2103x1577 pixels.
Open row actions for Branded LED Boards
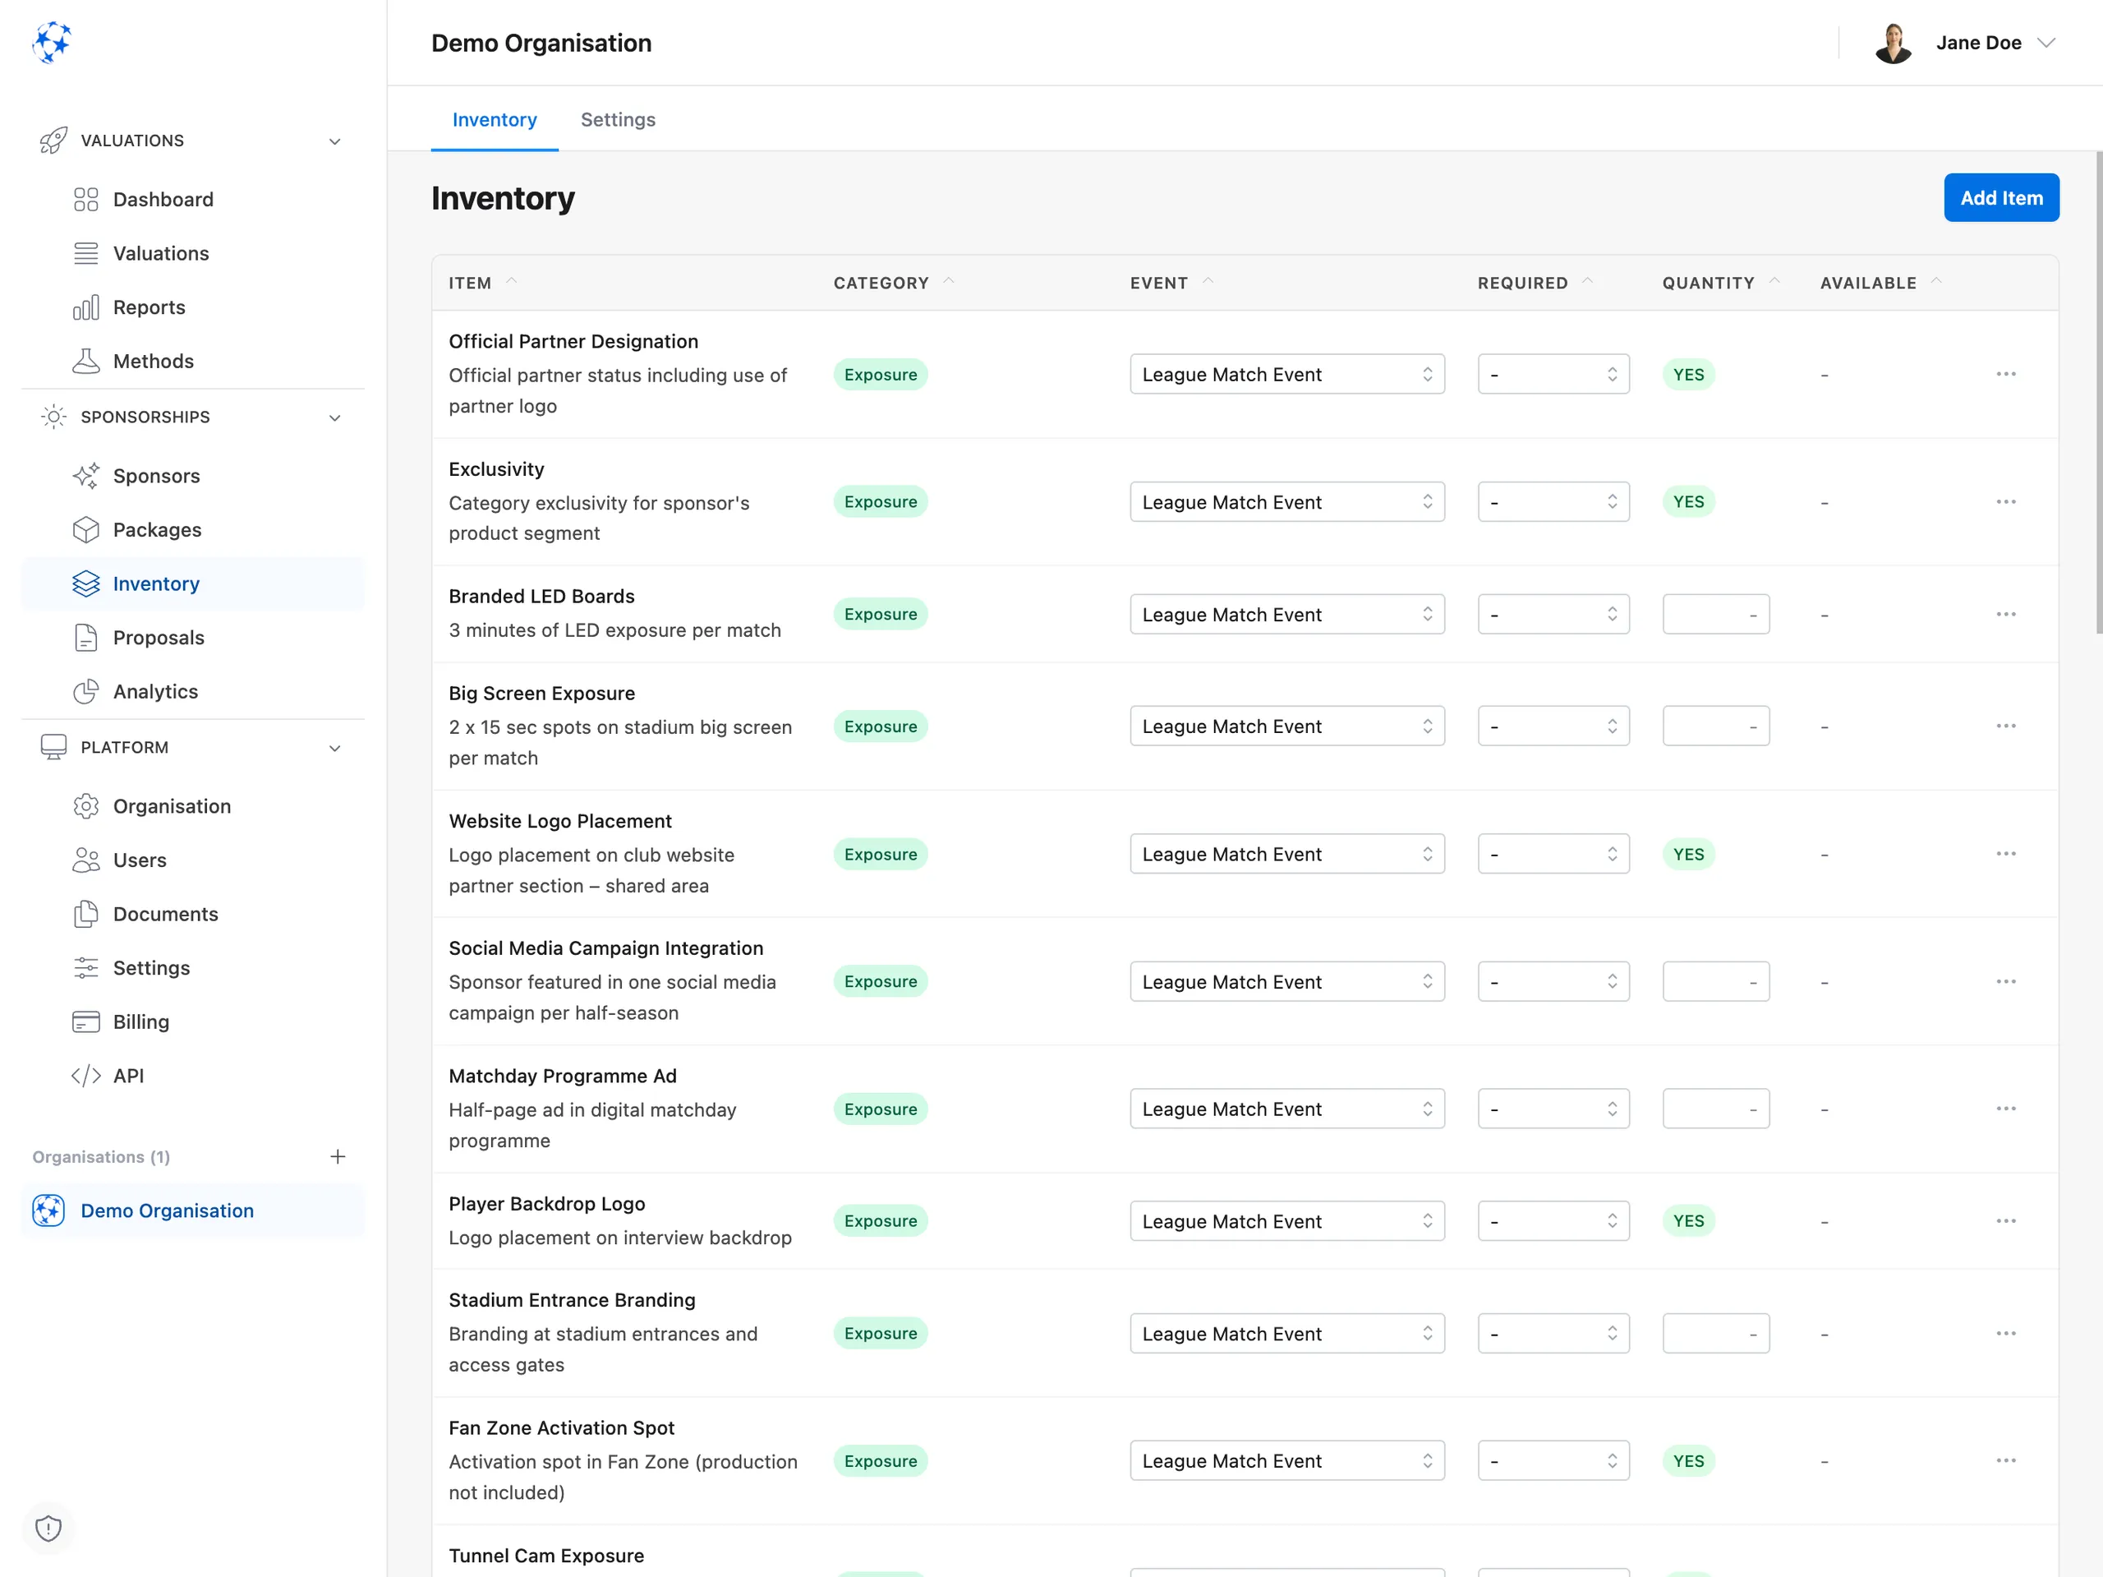pyautogui.click(x=2006, y=615)
